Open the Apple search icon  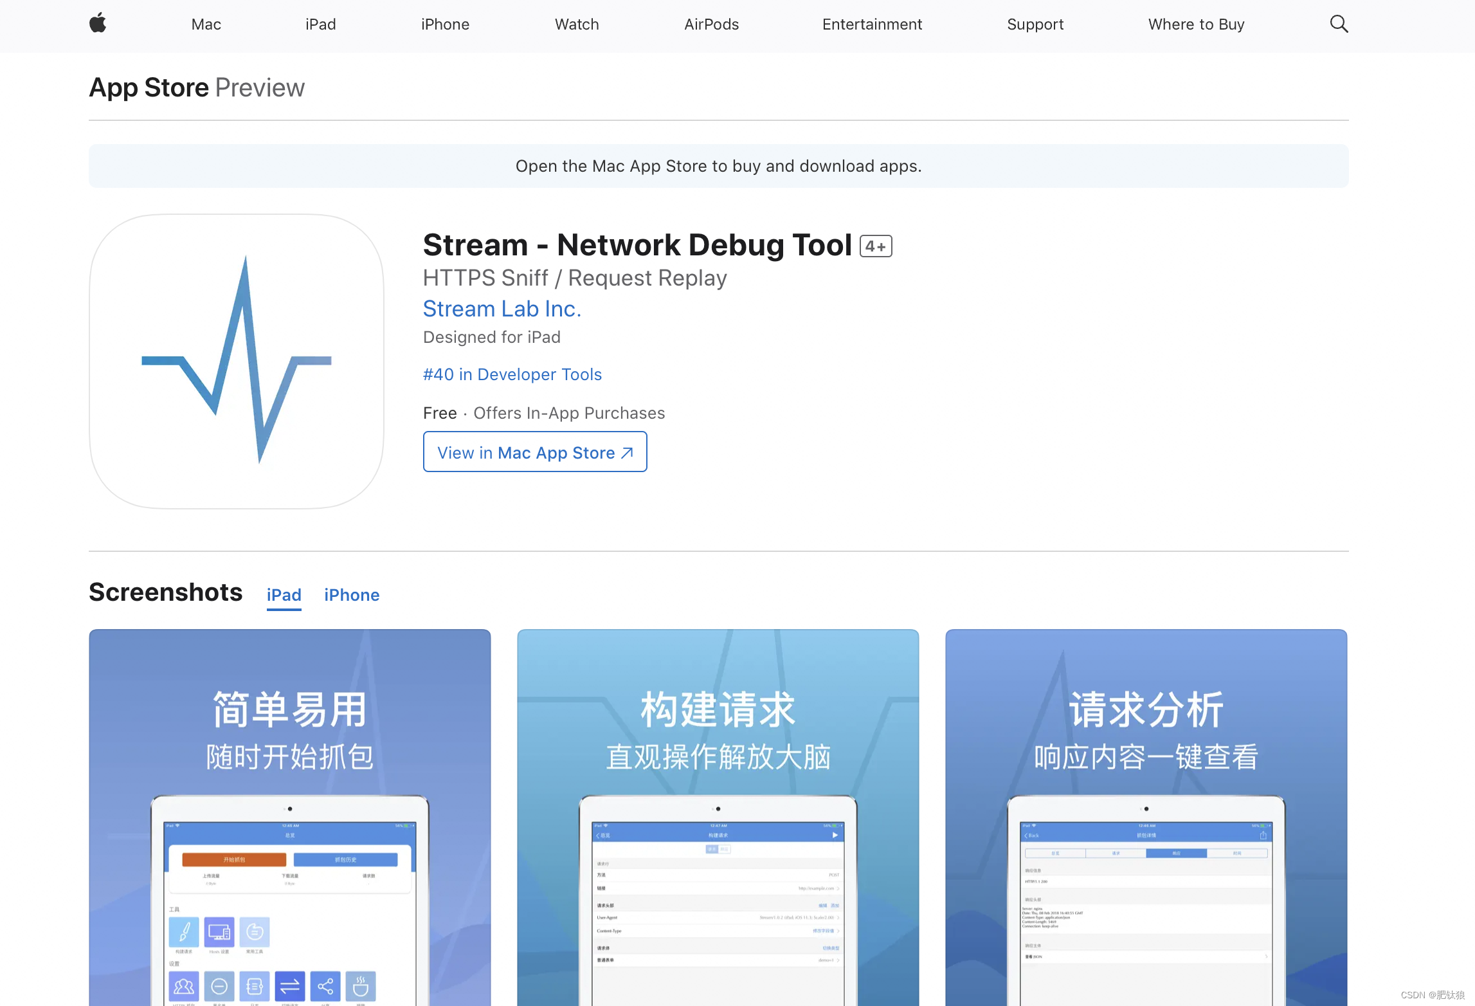click(1339, 24)
